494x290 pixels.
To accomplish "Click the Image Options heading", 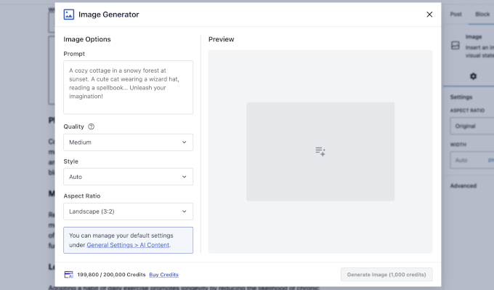I will coord(87,39).
